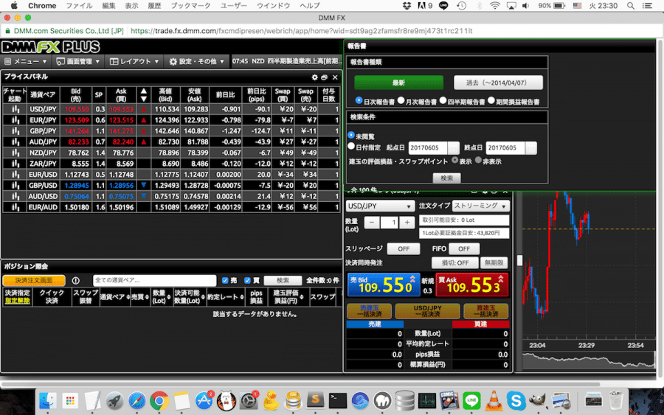Click the green 最新 report button

pos(398,83)
